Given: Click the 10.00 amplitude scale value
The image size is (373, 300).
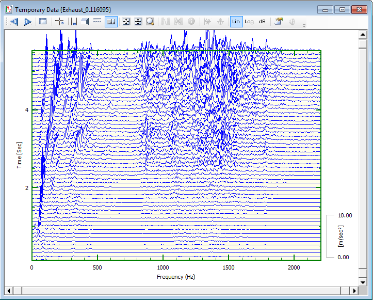Looking at the screenshot, I should [345, 215].
